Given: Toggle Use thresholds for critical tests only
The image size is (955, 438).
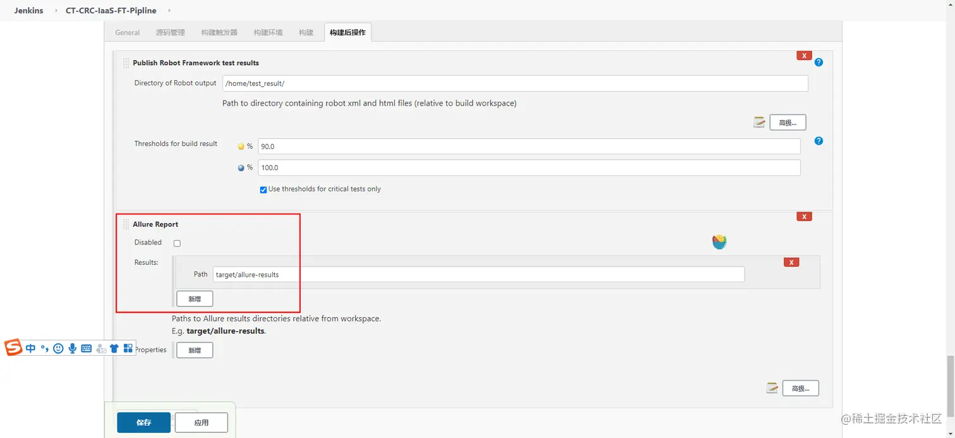Looking at the screenshot, I should point(263,190).
